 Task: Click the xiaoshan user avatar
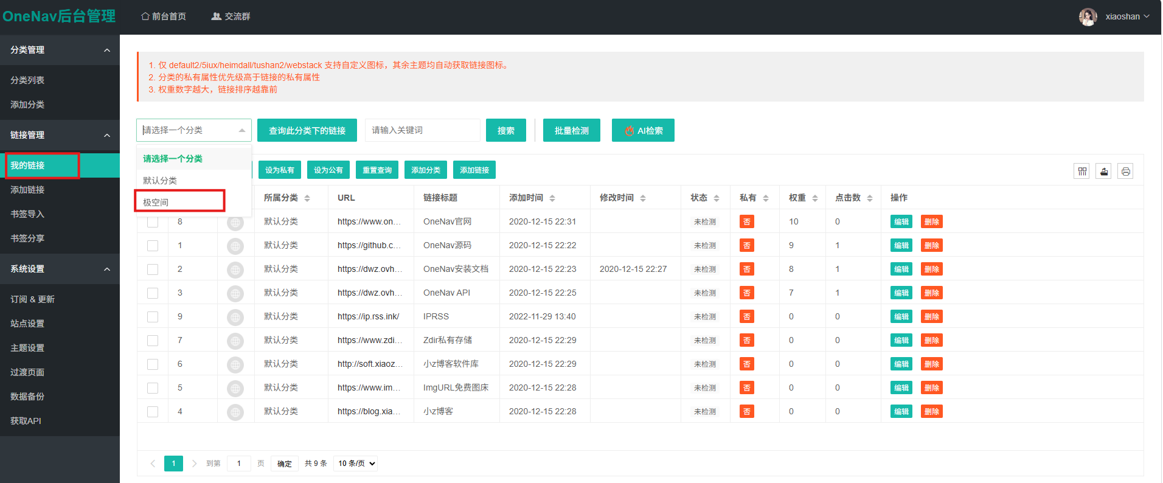coord(1088,16)
